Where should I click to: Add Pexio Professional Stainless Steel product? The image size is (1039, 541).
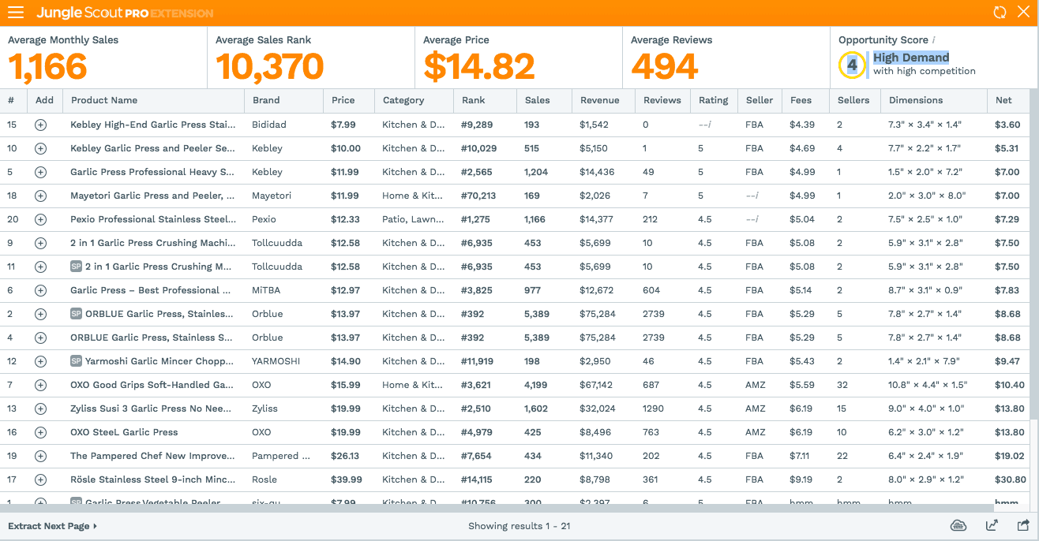(40, 219)
